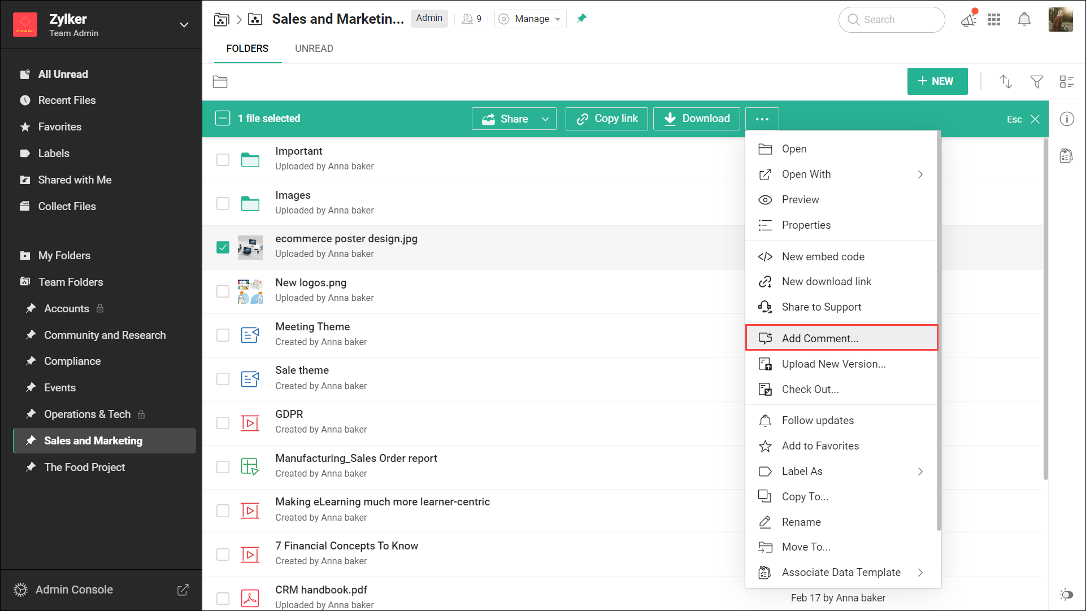Switch to the list view layout icon
The width and height of the screenshot is (1086, 611).
click(x=1066, y=81)
